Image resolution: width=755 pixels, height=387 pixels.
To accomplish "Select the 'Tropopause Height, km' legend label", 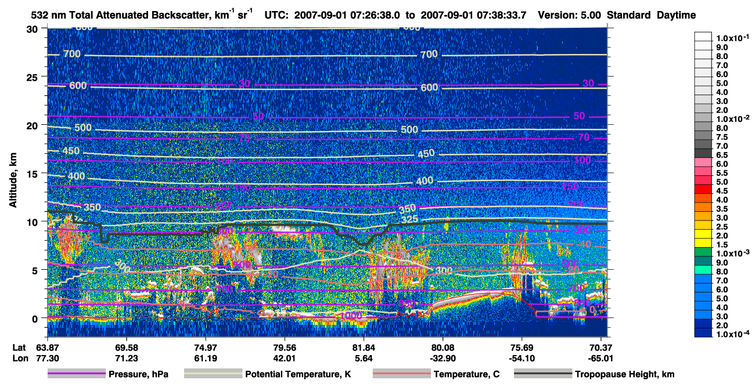I will 625,375.
